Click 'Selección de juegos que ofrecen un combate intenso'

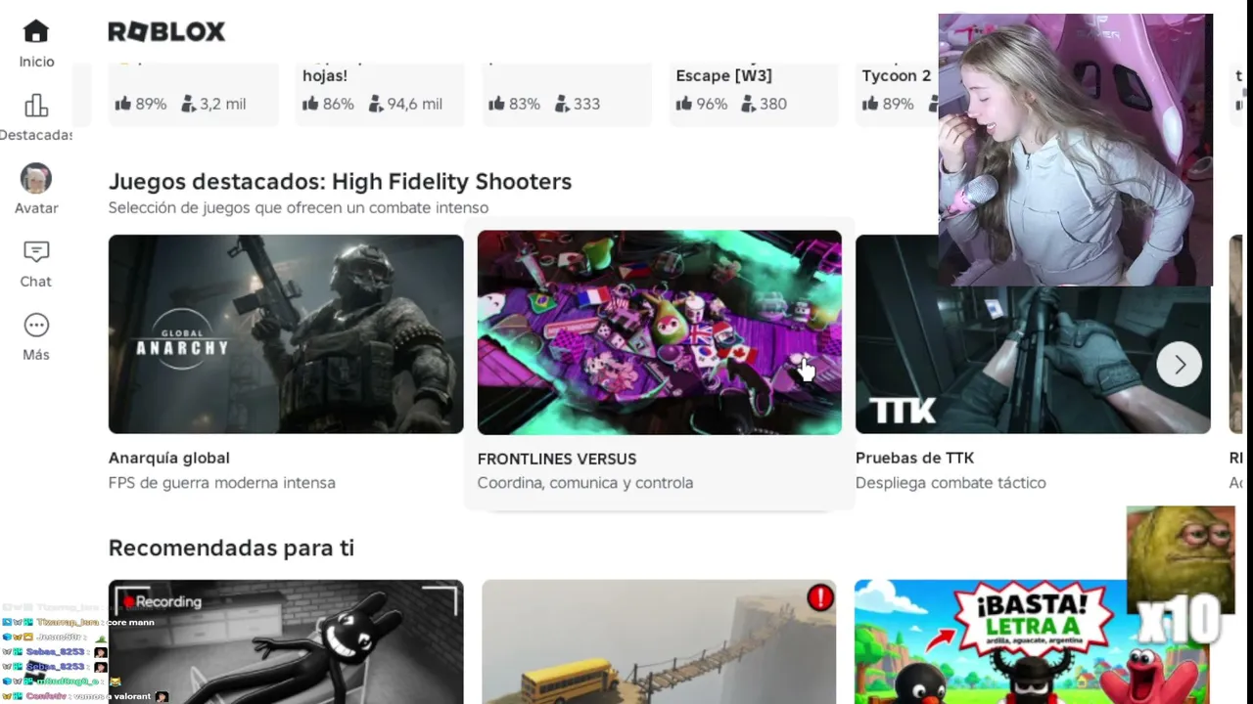299,207
